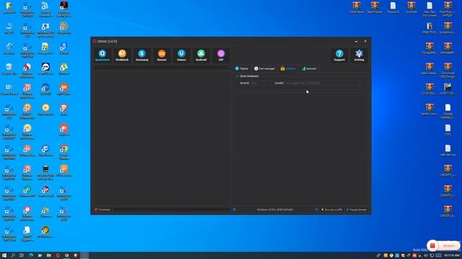This screenshot has width=462, height=259.
Task: Expand the dropdown above the log panel
Action: (162, 68)
